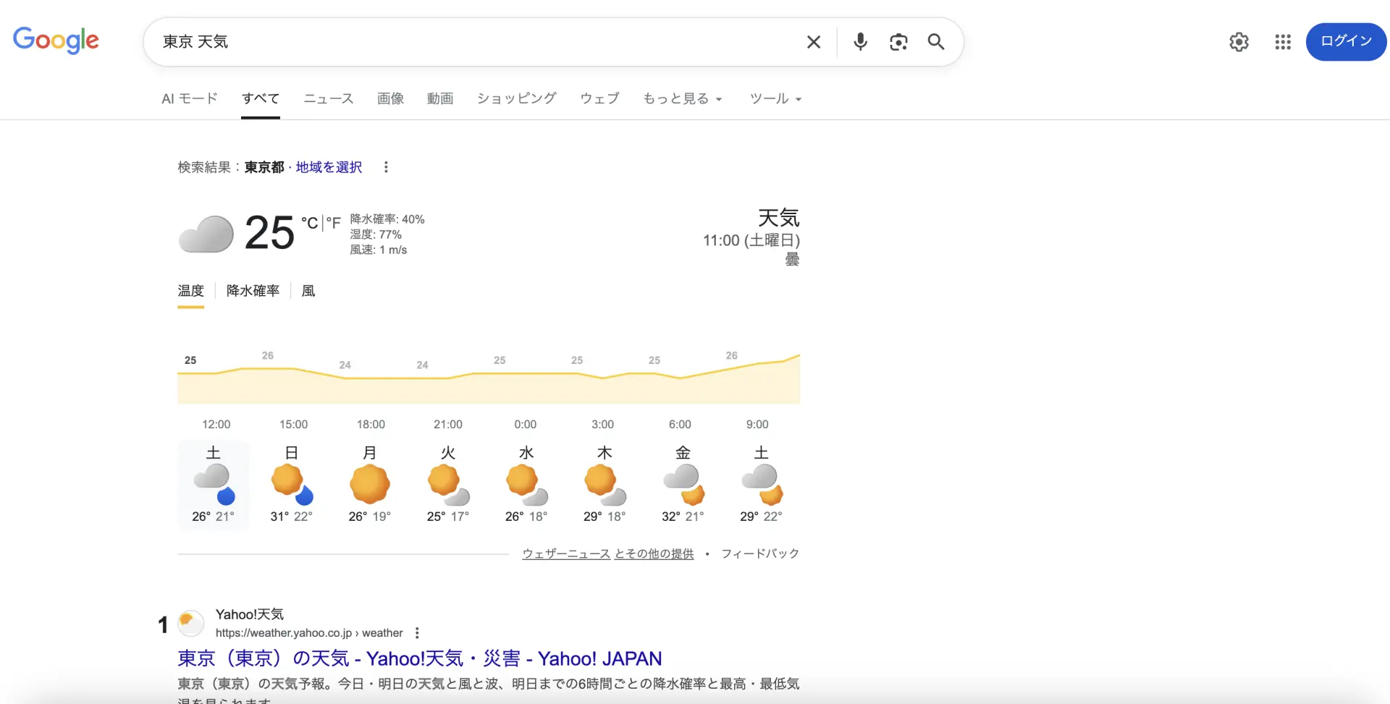Start voice search with microphone icon
1390x704 pixels.
(x=860, y=42)
